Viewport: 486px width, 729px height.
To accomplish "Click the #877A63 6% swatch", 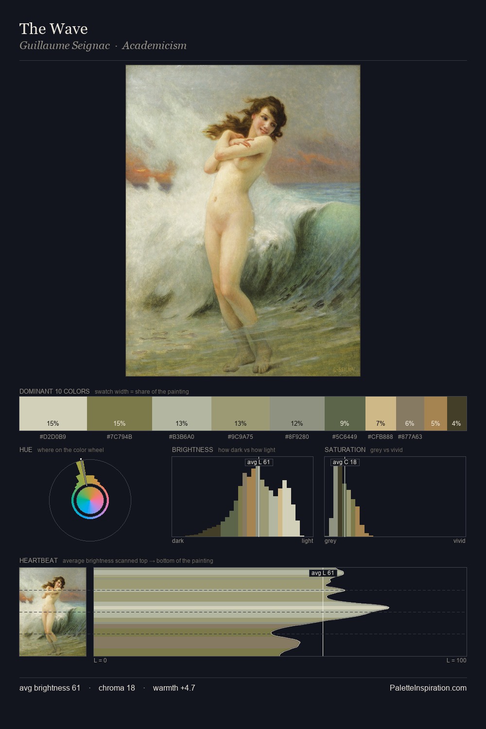I will [x=410, y=414].
